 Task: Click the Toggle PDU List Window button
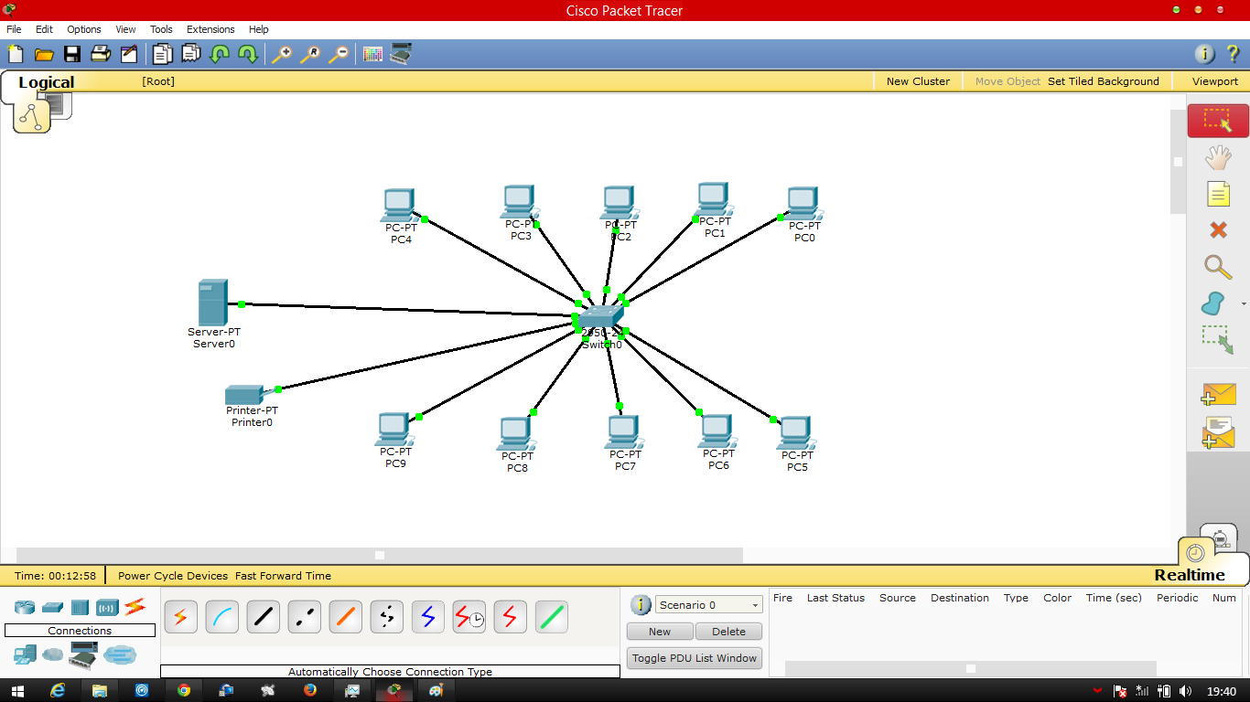[x=694, y=658]
